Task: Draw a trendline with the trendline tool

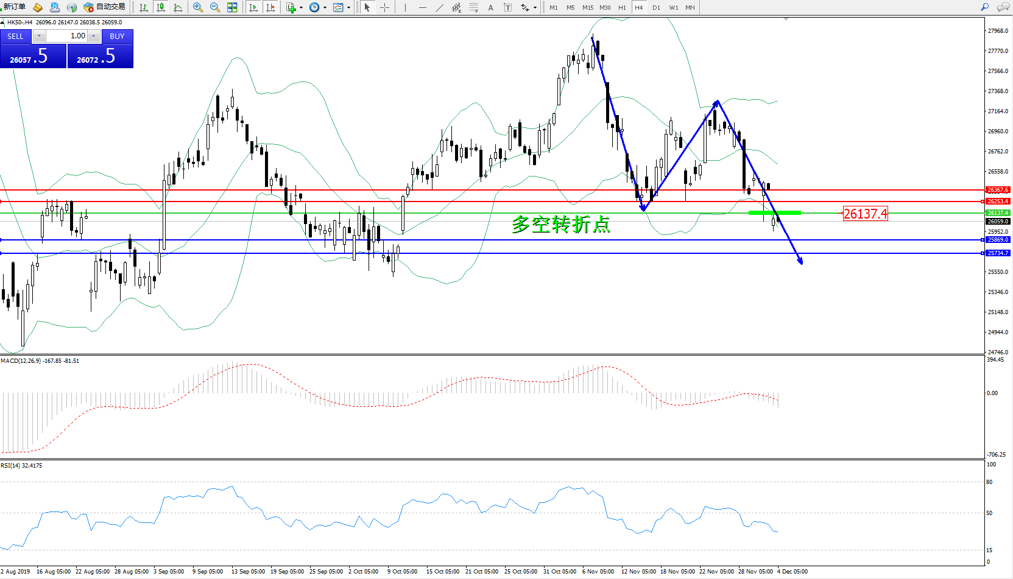Action: coord(440,7)
